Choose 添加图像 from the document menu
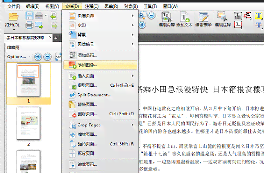This screenshot has width=264, height=173. point(100,65)
